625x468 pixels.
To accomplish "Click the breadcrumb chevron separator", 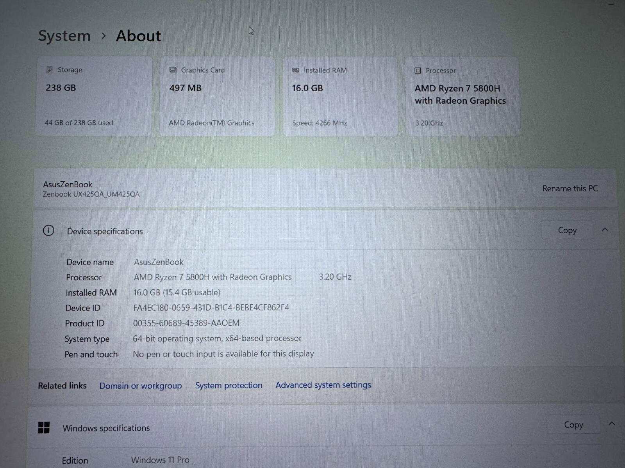I will click(104, 35).
